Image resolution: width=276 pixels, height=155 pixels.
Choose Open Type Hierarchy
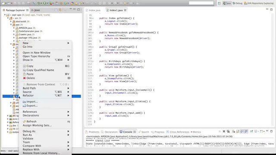pos(46,56)
